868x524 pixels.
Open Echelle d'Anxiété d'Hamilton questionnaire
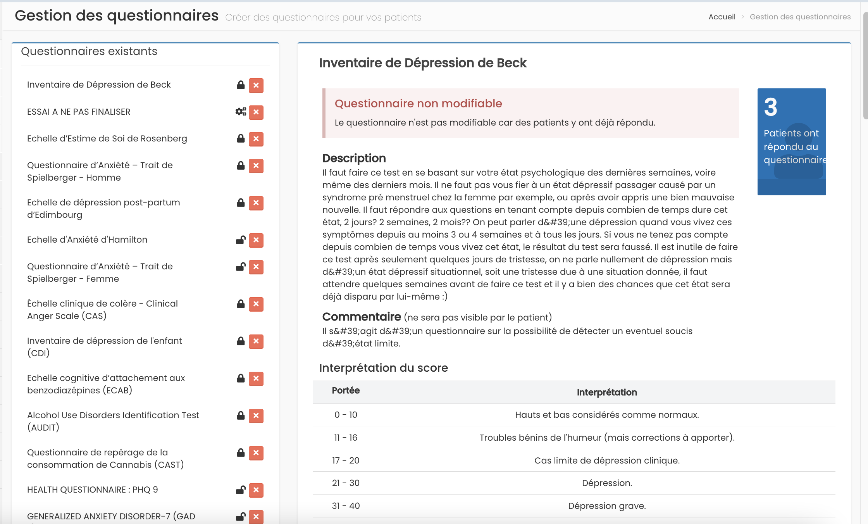point(87,240)
